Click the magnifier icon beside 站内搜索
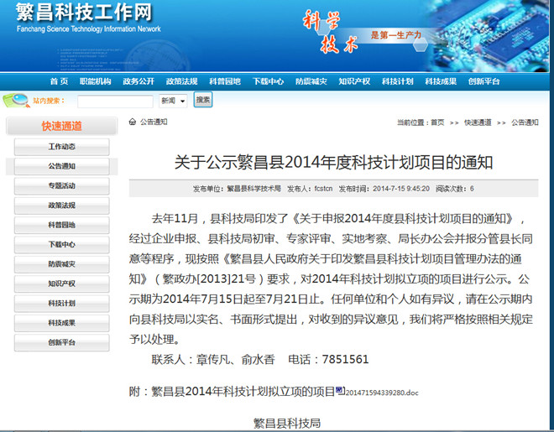This screenshot has width=554, height=432. (15, 101)
